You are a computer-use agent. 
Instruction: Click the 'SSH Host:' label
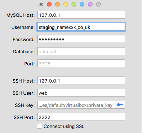[23, 81]
